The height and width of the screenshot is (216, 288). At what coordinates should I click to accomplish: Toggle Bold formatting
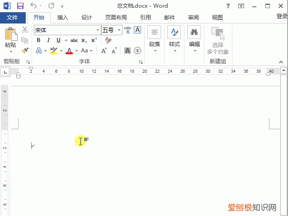coord(38,40)
